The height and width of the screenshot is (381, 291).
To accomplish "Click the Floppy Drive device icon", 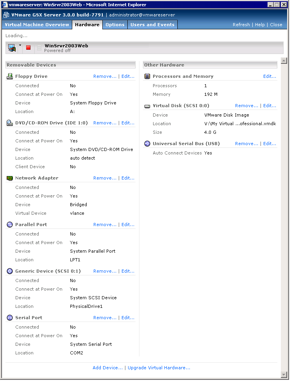I will (x=10, y=77).
